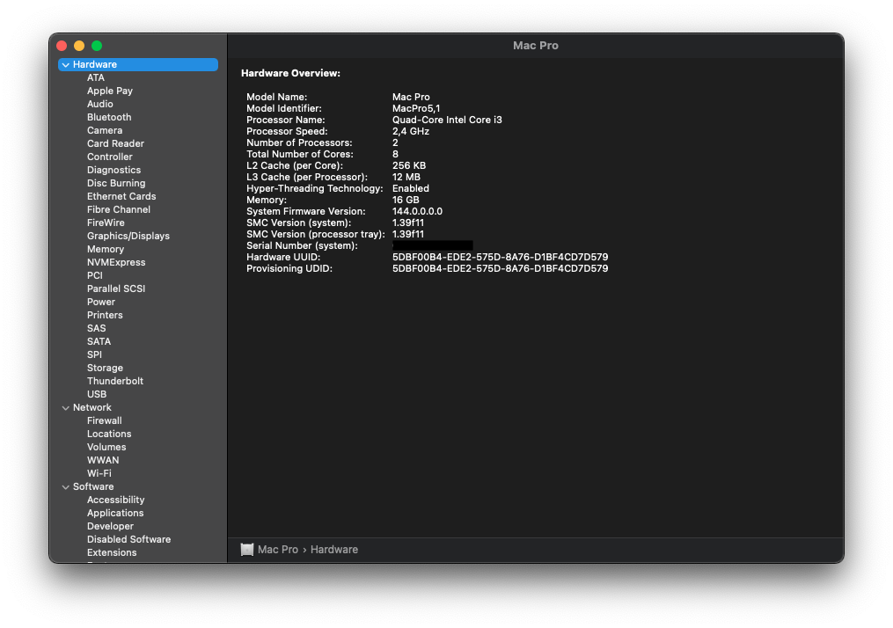Open the Apple Pay entry
Screen dimensions: 893x628
pos(110,91)
